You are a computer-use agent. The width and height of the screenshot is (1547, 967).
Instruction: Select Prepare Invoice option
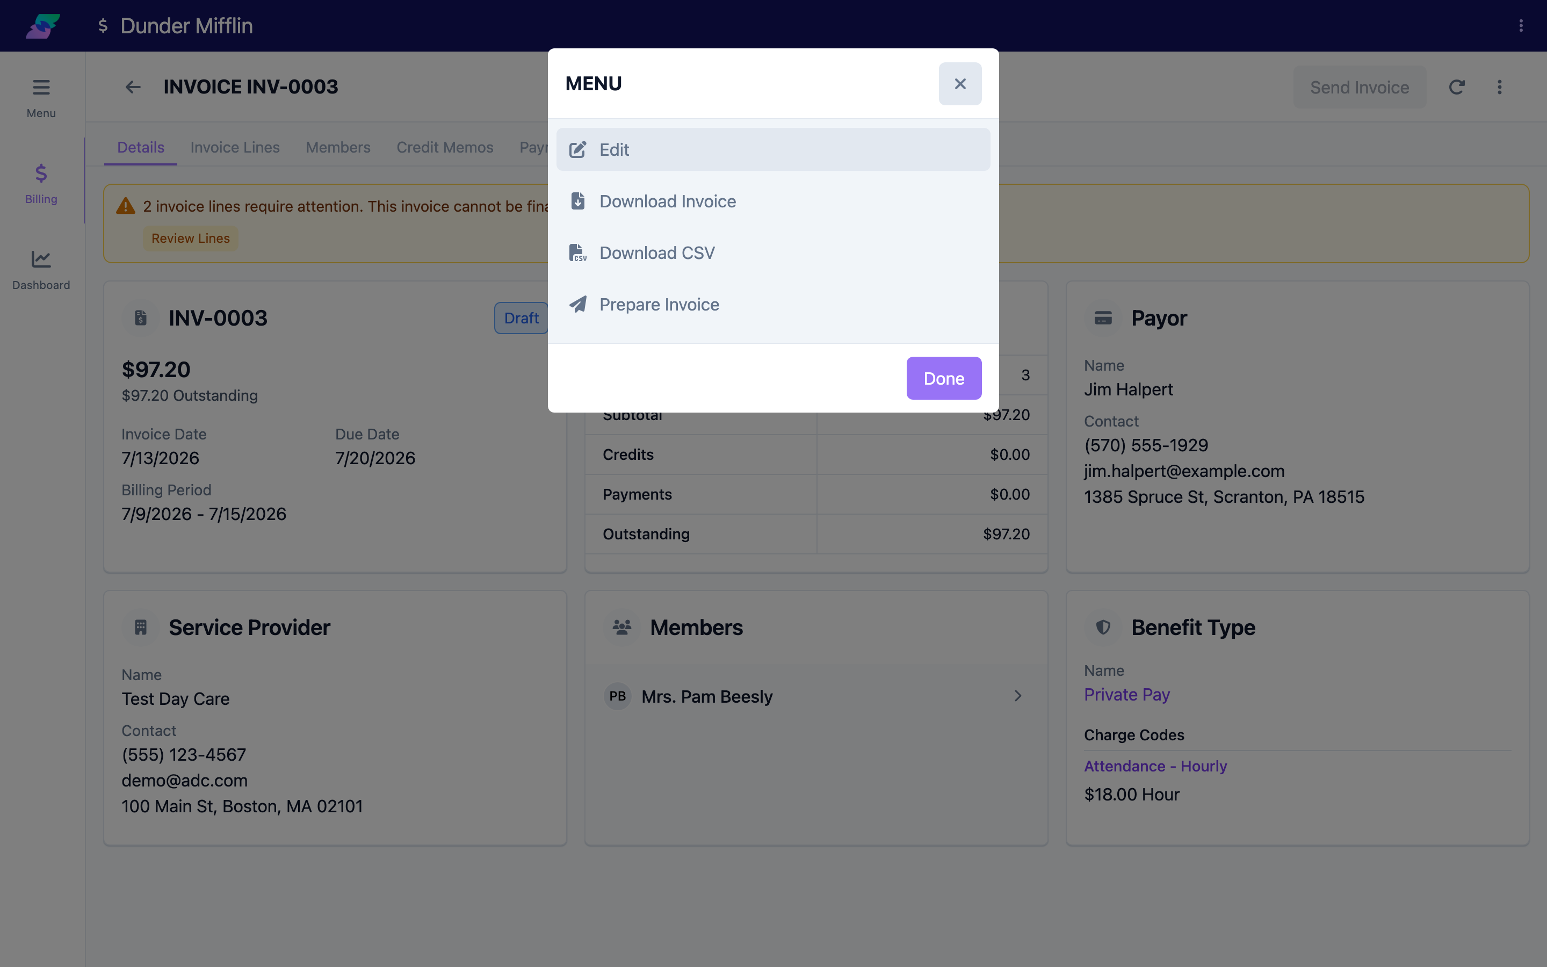[773, 305]
